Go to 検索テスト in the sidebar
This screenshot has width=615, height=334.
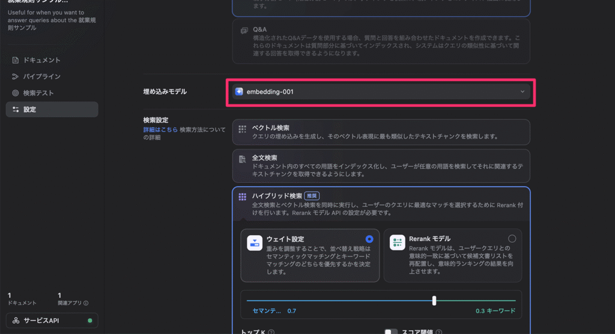coord(38,94)
